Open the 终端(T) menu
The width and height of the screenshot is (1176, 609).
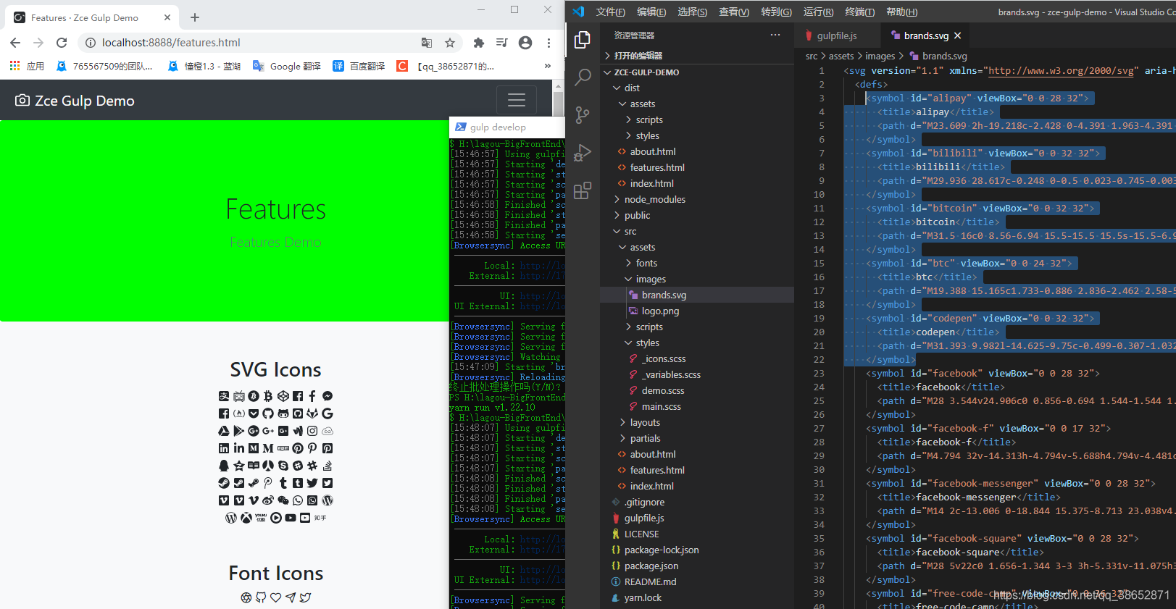[860, 12]
